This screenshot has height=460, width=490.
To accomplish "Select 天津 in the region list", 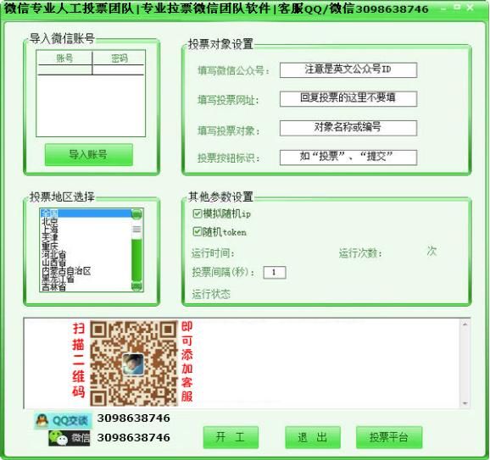I will tap(86, 237).
